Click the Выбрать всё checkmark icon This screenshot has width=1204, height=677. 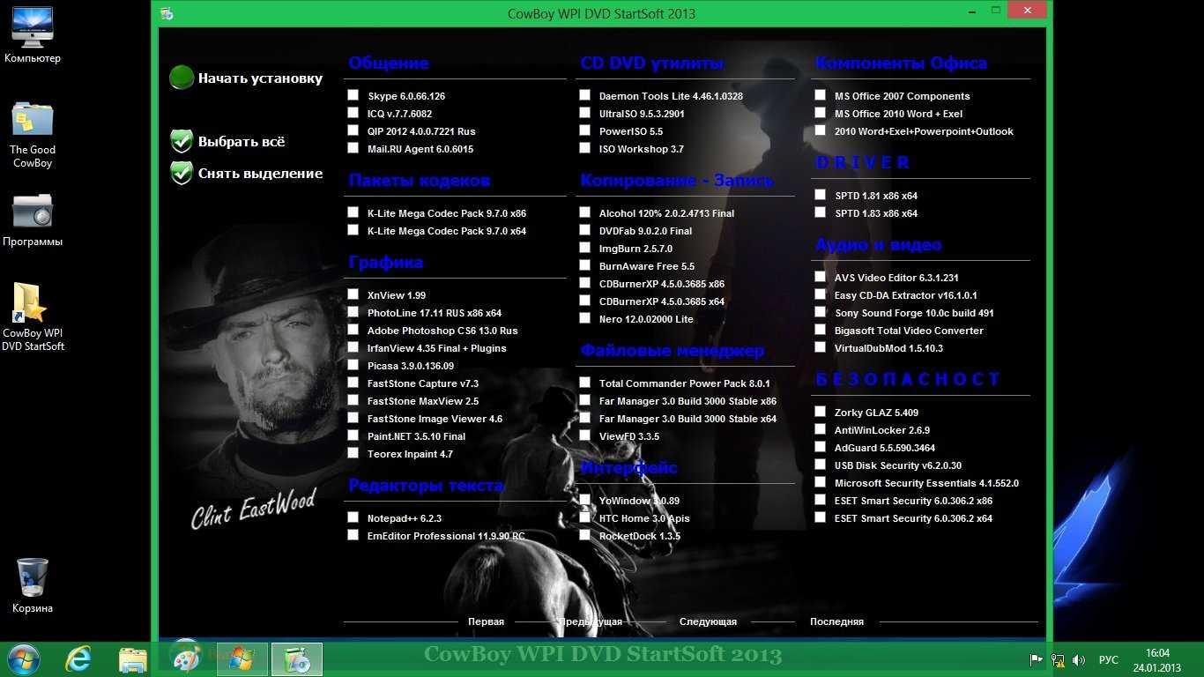(182, 141)
